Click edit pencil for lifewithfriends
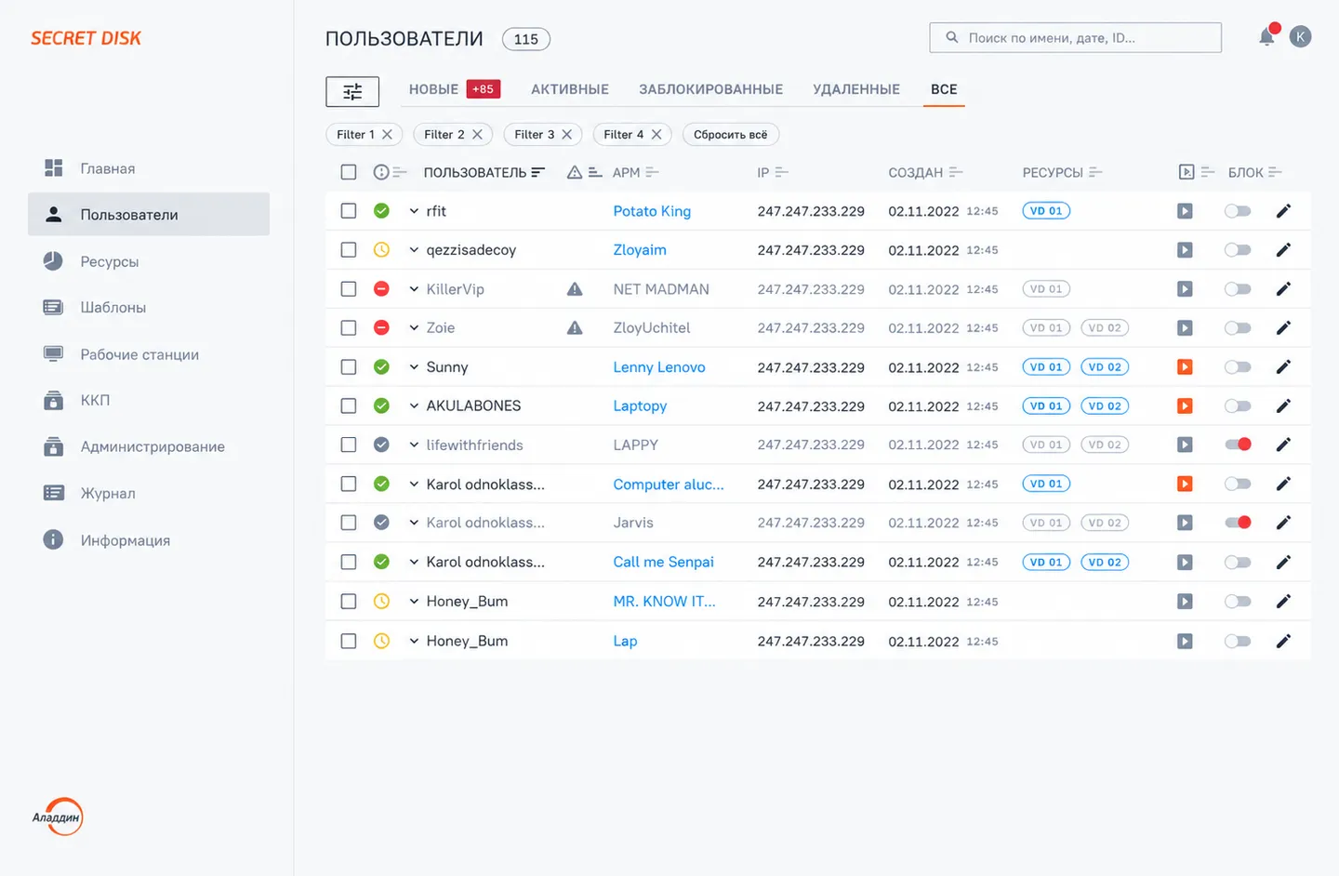The height and width of the screenshot is (876, 1339). pyautogui.click(x=1283, y=445)
